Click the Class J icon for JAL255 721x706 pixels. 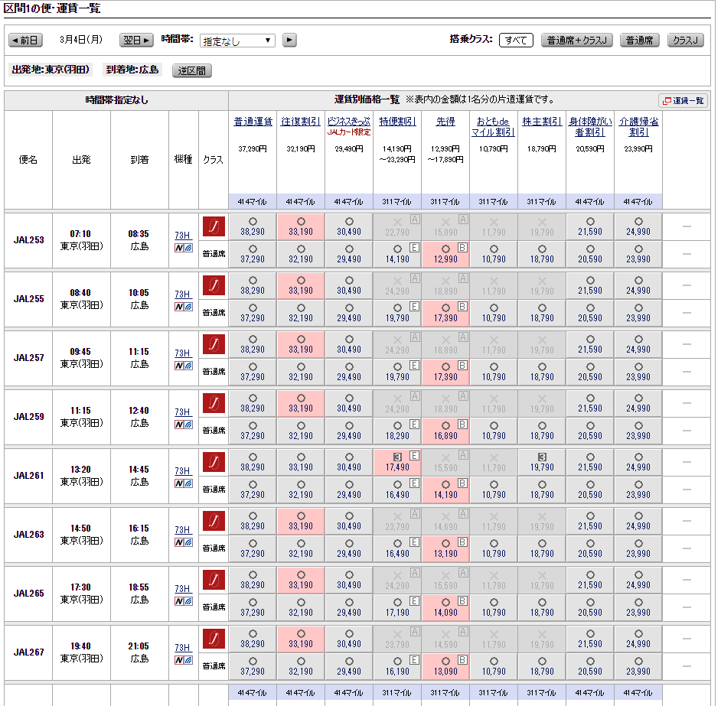tap(214, 285)
